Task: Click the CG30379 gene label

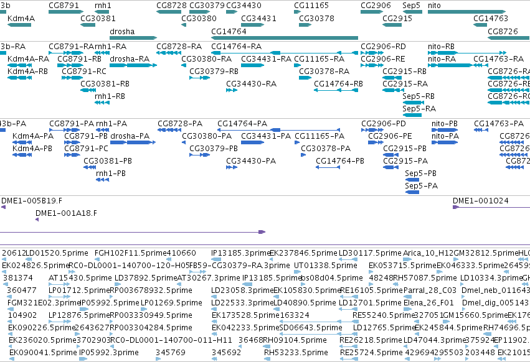Action: (207, 6)
